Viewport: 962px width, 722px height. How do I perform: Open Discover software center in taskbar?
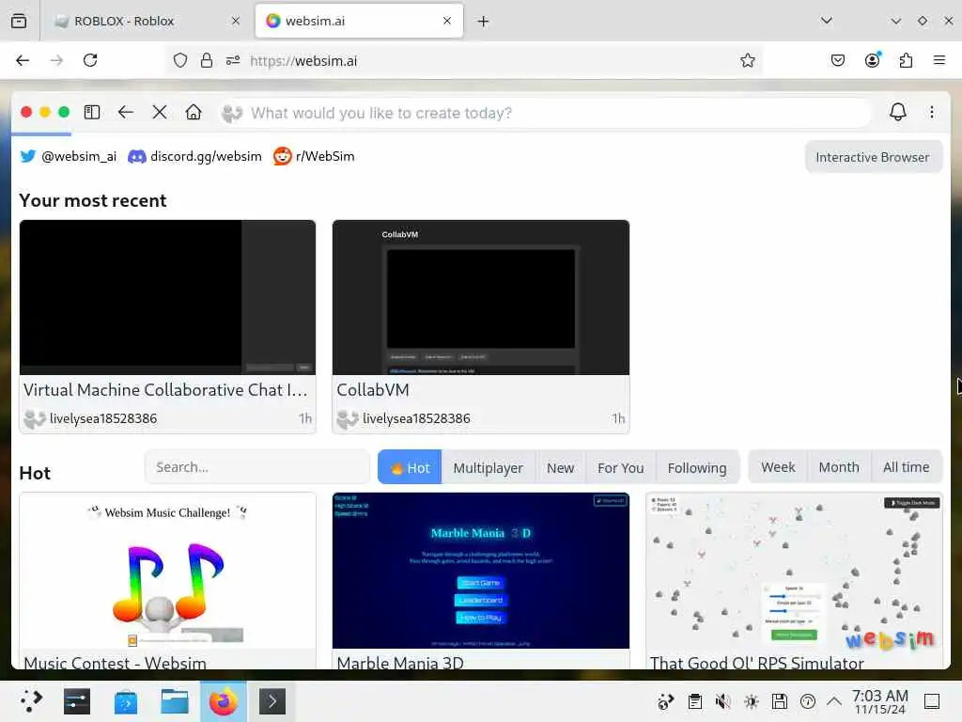[126, 701]
